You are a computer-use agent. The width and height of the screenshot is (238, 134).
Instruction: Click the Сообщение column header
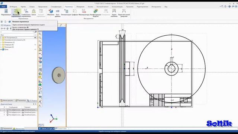point(13,107)
